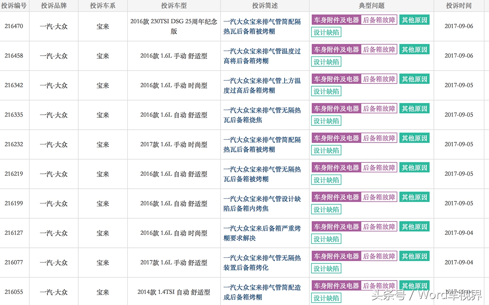The height and width of the screenshot is (305, 489).
Task: Click model '2017款 1.6L 手动 舒适型'
Action: (x=174, y=263)
